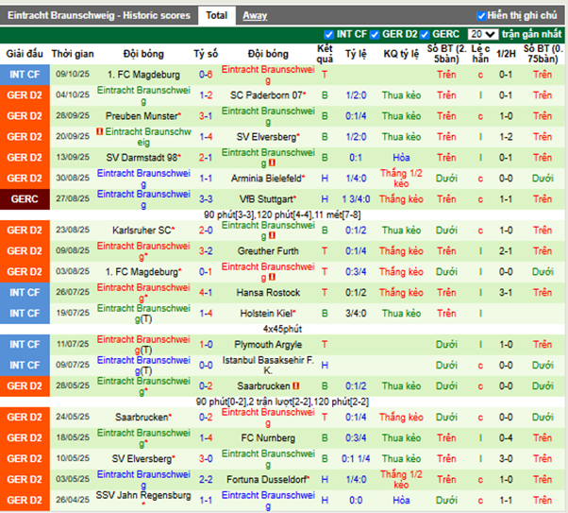This screenshot has width=568, height=513.
Task: Click GER D2 league label on 04/10/25 row
Action: (x=25, y=95)
